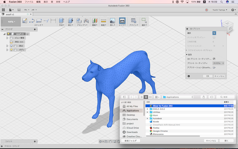This screenshot has height=149, width=238.
Task: Select the Inspect measure ruler icon
Action: pyautogui.click(x=104, y=21)
